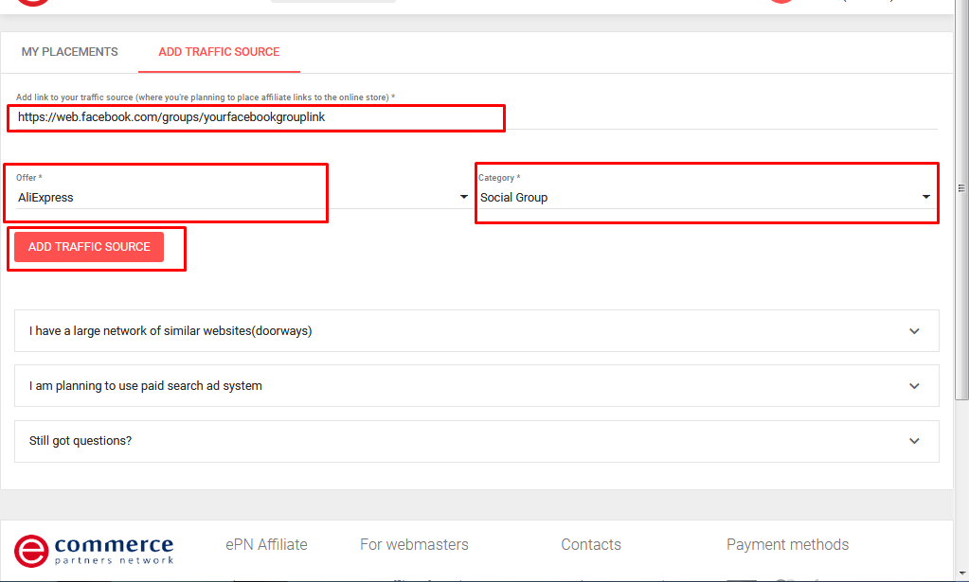Click chevron beside paid search ad question
This screenshot has height=582, width=969.
914,386
